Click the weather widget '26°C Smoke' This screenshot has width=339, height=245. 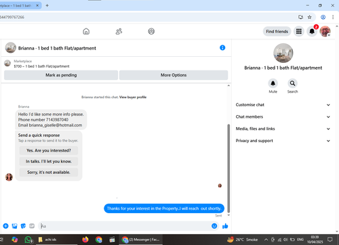click(243, 240)
